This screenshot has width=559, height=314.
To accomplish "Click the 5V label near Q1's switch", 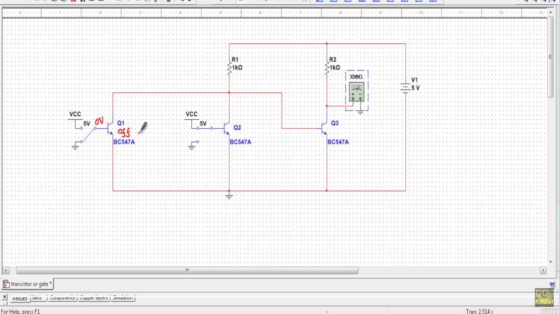I will point(86,124).
